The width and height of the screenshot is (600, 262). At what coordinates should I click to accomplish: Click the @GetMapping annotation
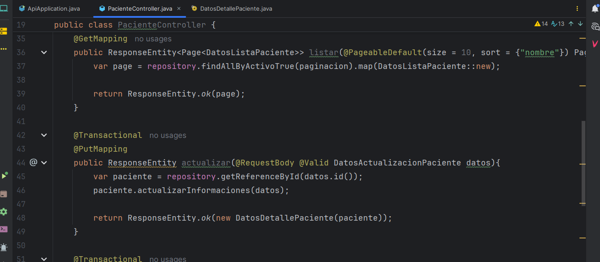(x=100, y=39)
